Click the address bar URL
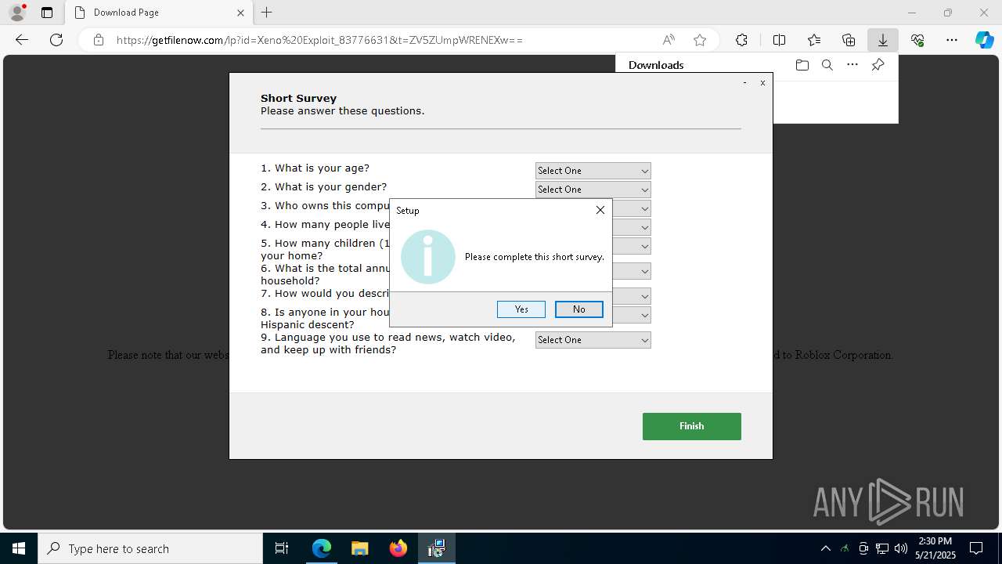Screen dimensions: 1002x564 point(319,40)
